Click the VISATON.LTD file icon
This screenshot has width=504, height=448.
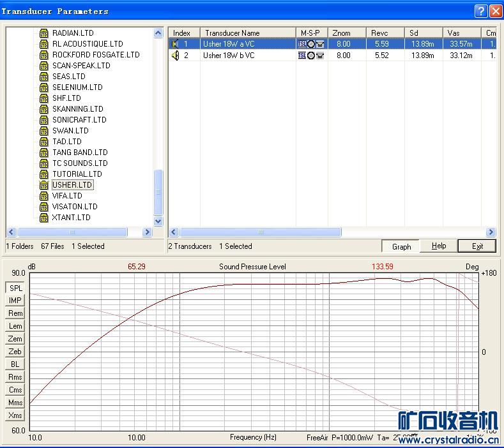pos(43,207)
